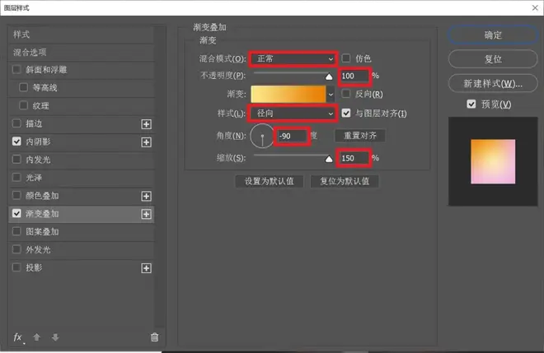Click the 缩放 slider handle
The height and width of the screenshot is (353, 544).
tap(329, 159)
